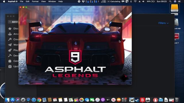Select Work in App Store sidebar
The height and width of the screenshot is (103, 184).
coord(13,45)
